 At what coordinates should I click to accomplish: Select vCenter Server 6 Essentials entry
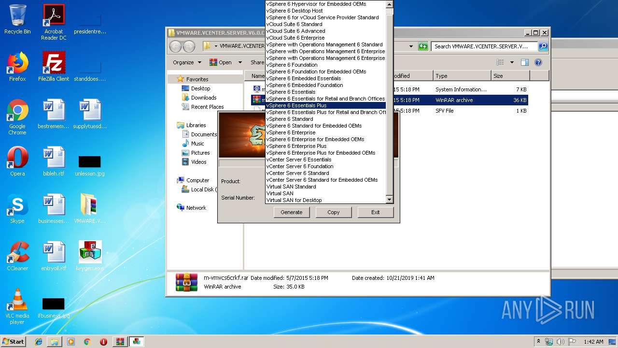326,159
